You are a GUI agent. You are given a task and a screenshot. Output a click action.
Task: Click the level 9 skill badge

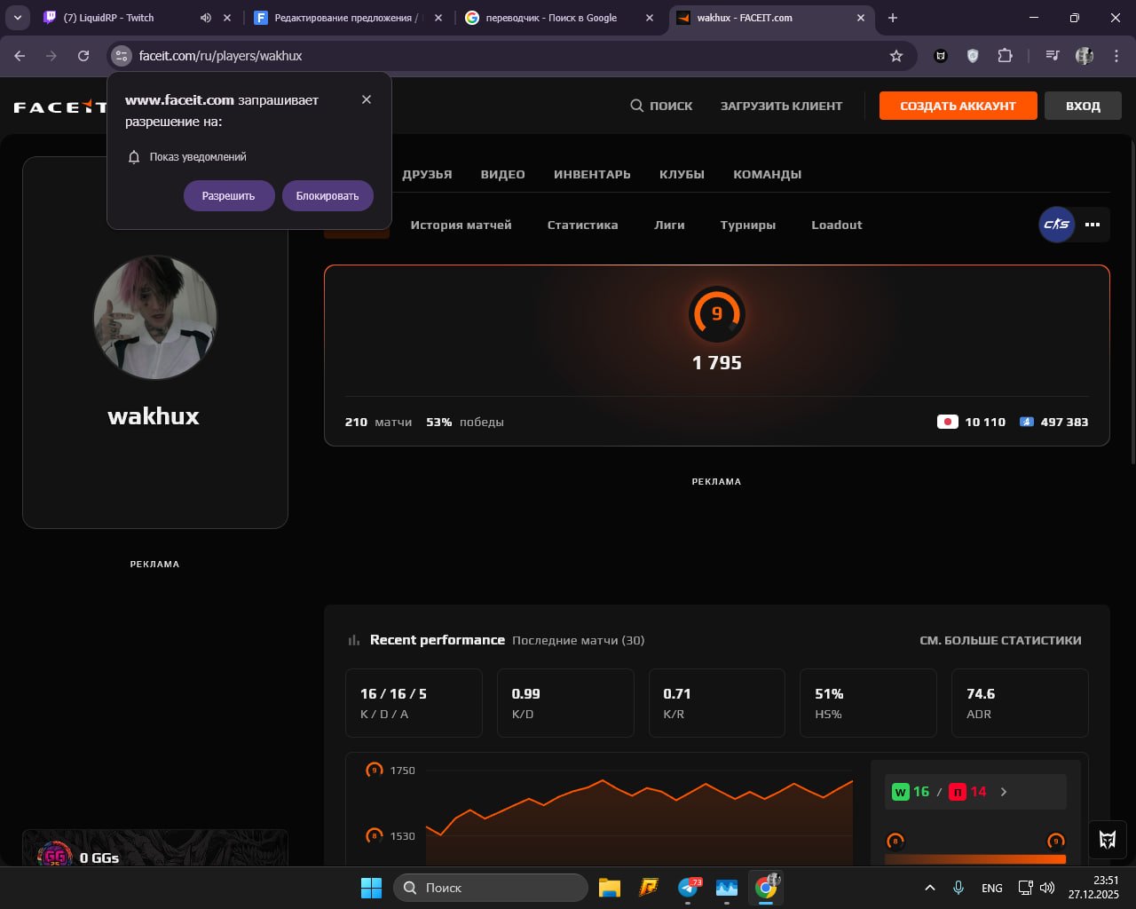pyautogui.click(x=717, y=313)
